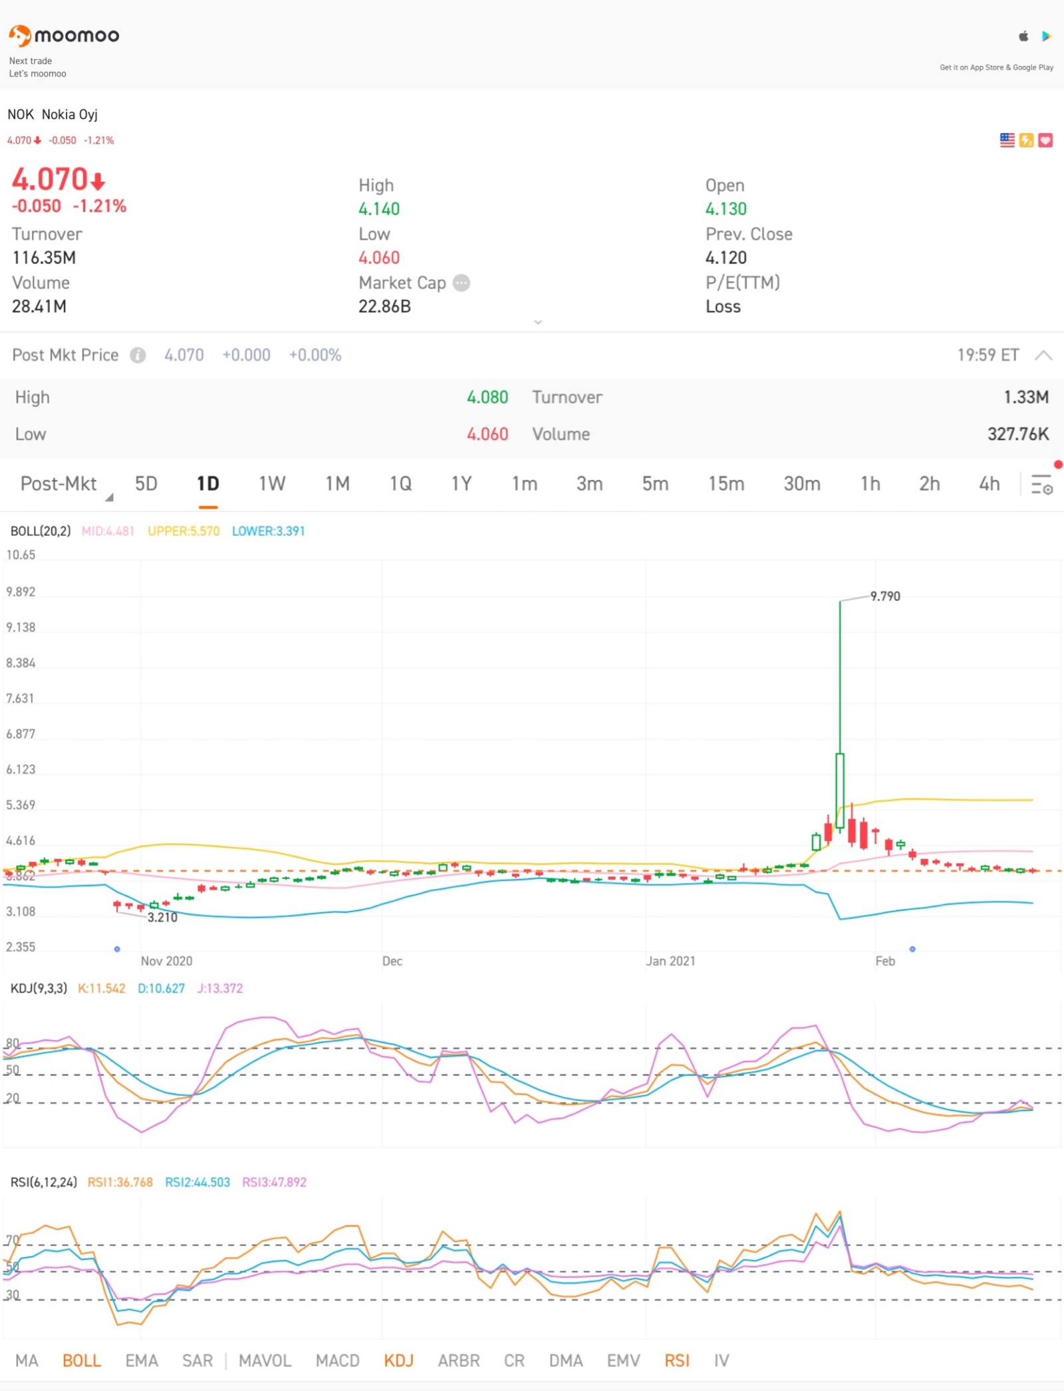Open the Google Play icon
The width and height of the screenshot is (1064, 1391).
point(1046,36)
